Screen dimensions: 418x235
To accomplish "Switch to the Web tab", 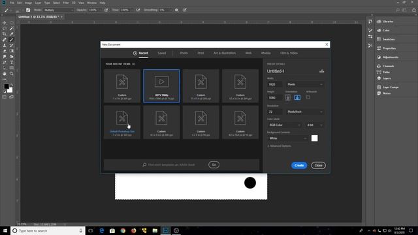I will pyautogui.click(x=248, y=54).
